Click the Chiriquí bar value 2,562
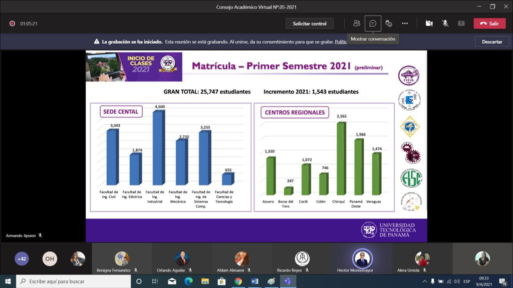513x288 pixels. [x=342, y=116]
